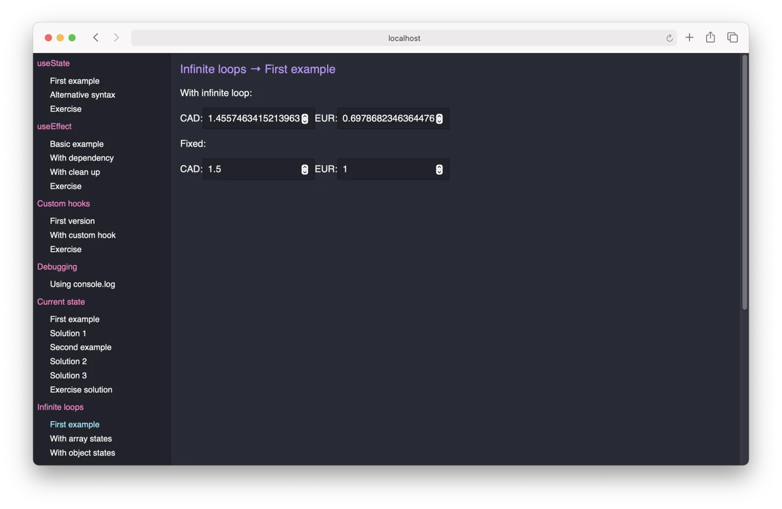Open With object states page

(x=82, y=453)
